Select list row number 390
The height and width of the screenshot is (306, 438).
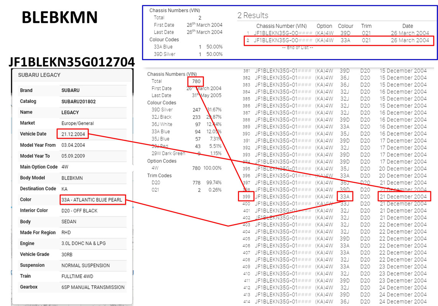pyautogui.click(x=335, y=133)
